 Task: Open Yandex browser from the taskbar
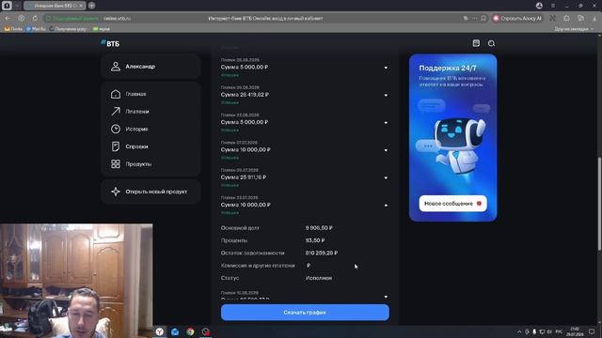159,331
